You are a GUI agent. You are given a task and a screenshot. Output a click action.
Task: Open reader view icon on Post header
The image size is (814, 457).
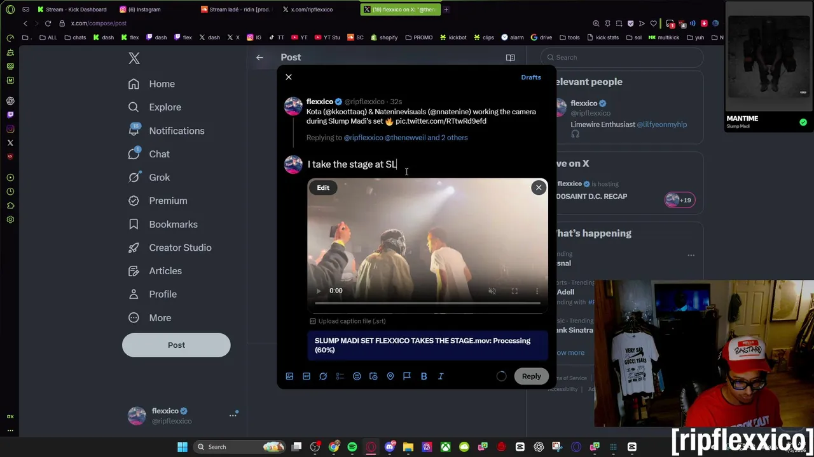coord(510,58)
